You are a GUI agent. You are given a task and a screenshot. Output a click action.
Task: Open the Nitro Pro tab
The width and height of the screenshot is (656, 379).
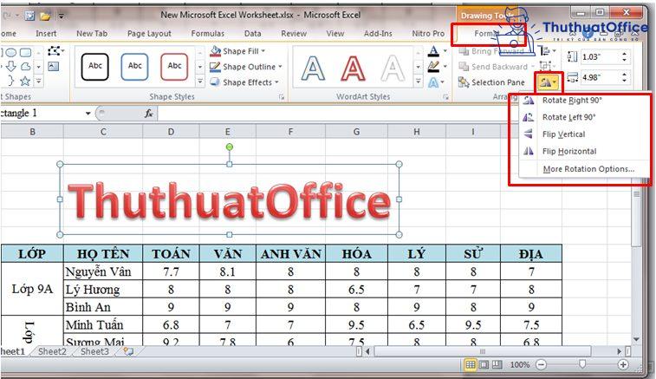[x=428, y=34]
